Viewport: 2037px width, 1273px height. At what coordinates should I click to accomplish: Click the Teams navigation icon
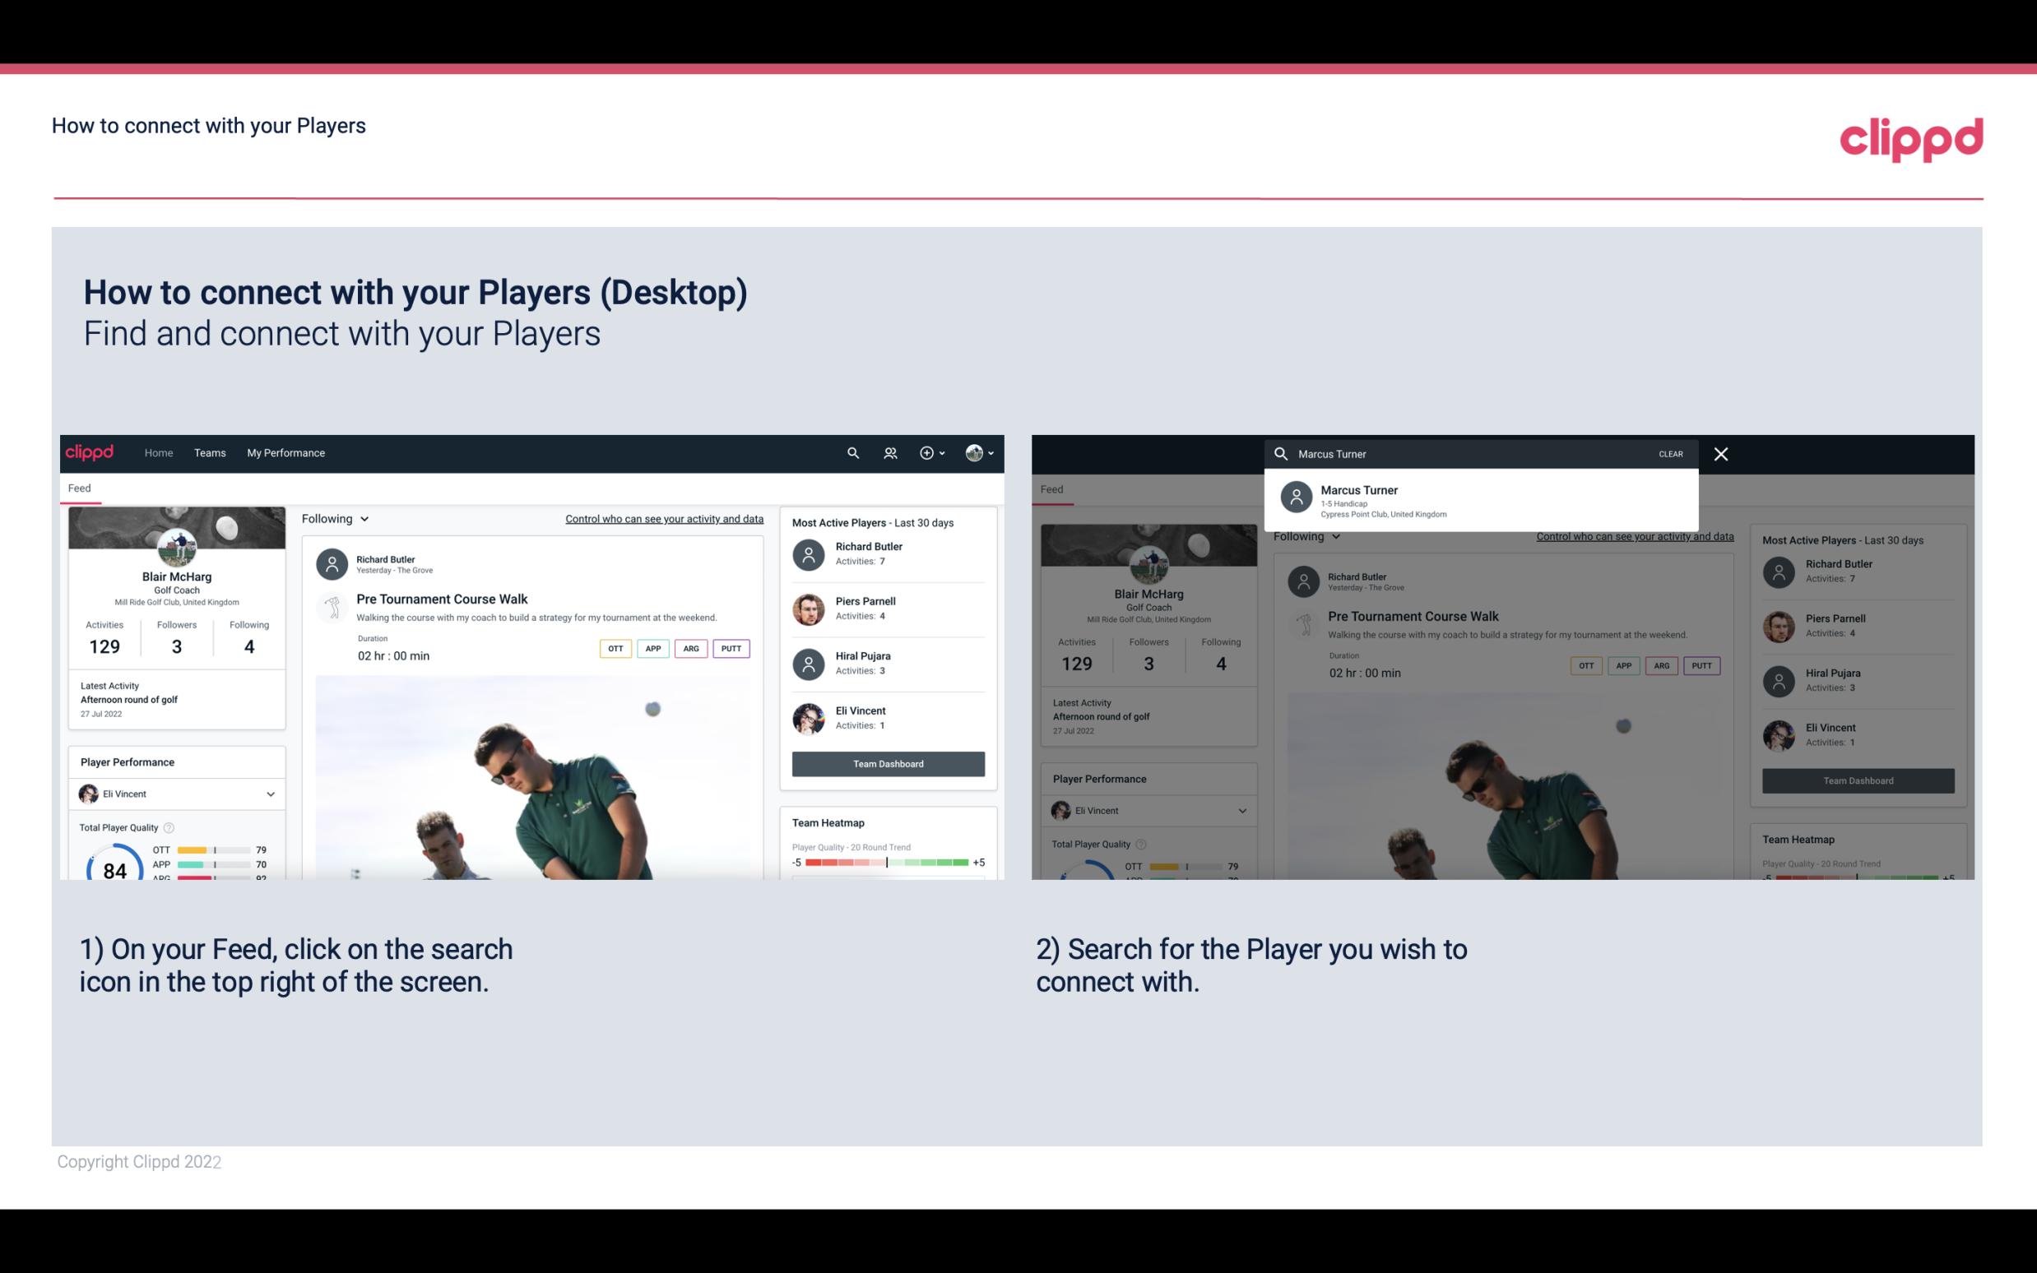(x=210, y=451)
